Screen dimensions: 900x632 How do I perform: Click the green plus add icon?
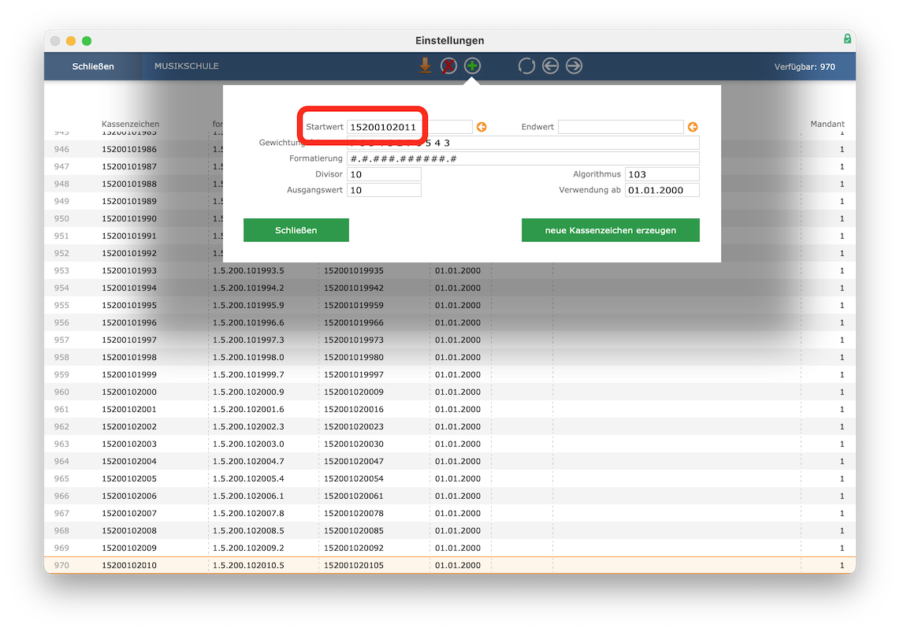coord(472,66)
